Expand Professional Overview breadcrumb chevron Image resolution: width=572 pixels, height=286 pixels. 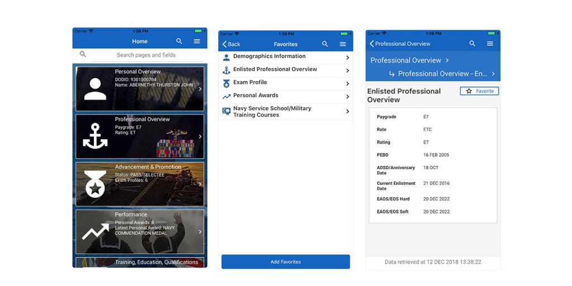point(447,60)
